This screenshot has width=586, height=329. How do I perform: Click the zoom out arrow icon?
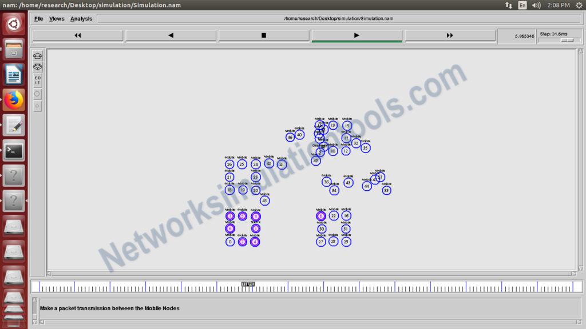[x=37, y=67]
